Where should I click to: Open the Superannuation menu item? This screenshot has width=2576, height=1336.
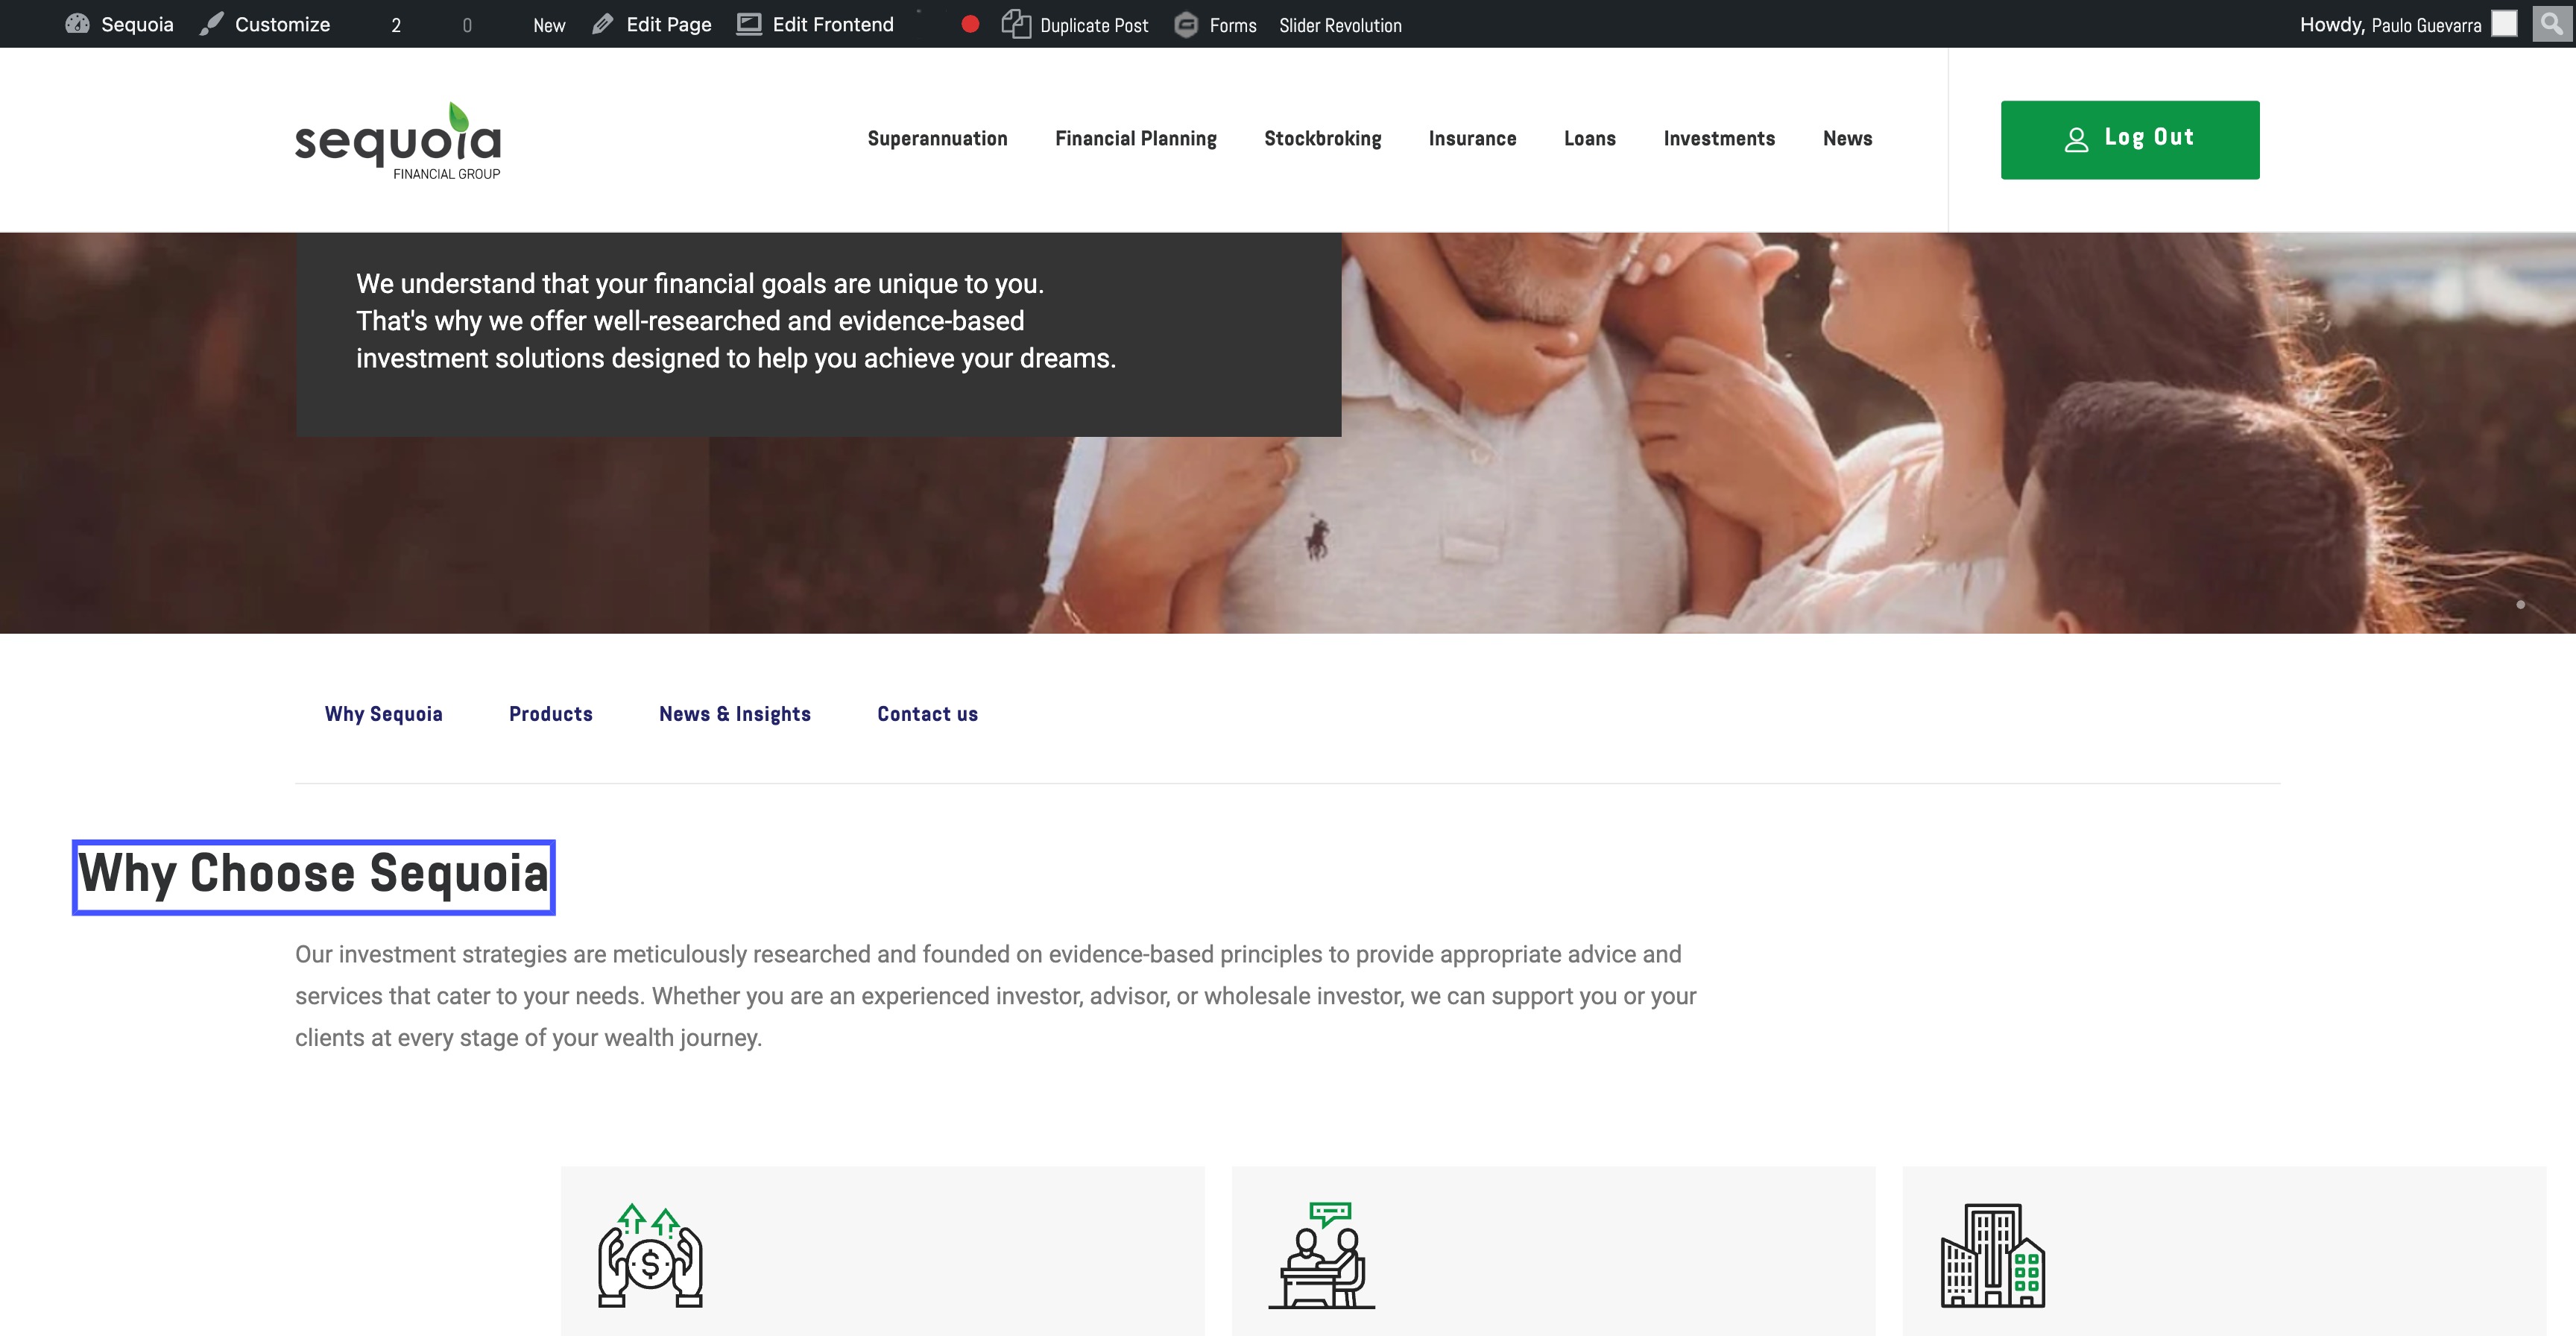pos(937,139)
